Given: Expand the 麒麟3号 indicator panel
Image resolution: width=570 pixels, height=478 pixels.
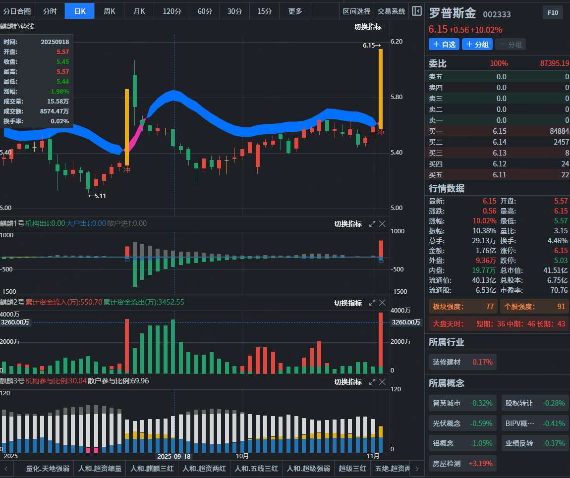Looking at the screenshot, I should (x=372, y=382).
